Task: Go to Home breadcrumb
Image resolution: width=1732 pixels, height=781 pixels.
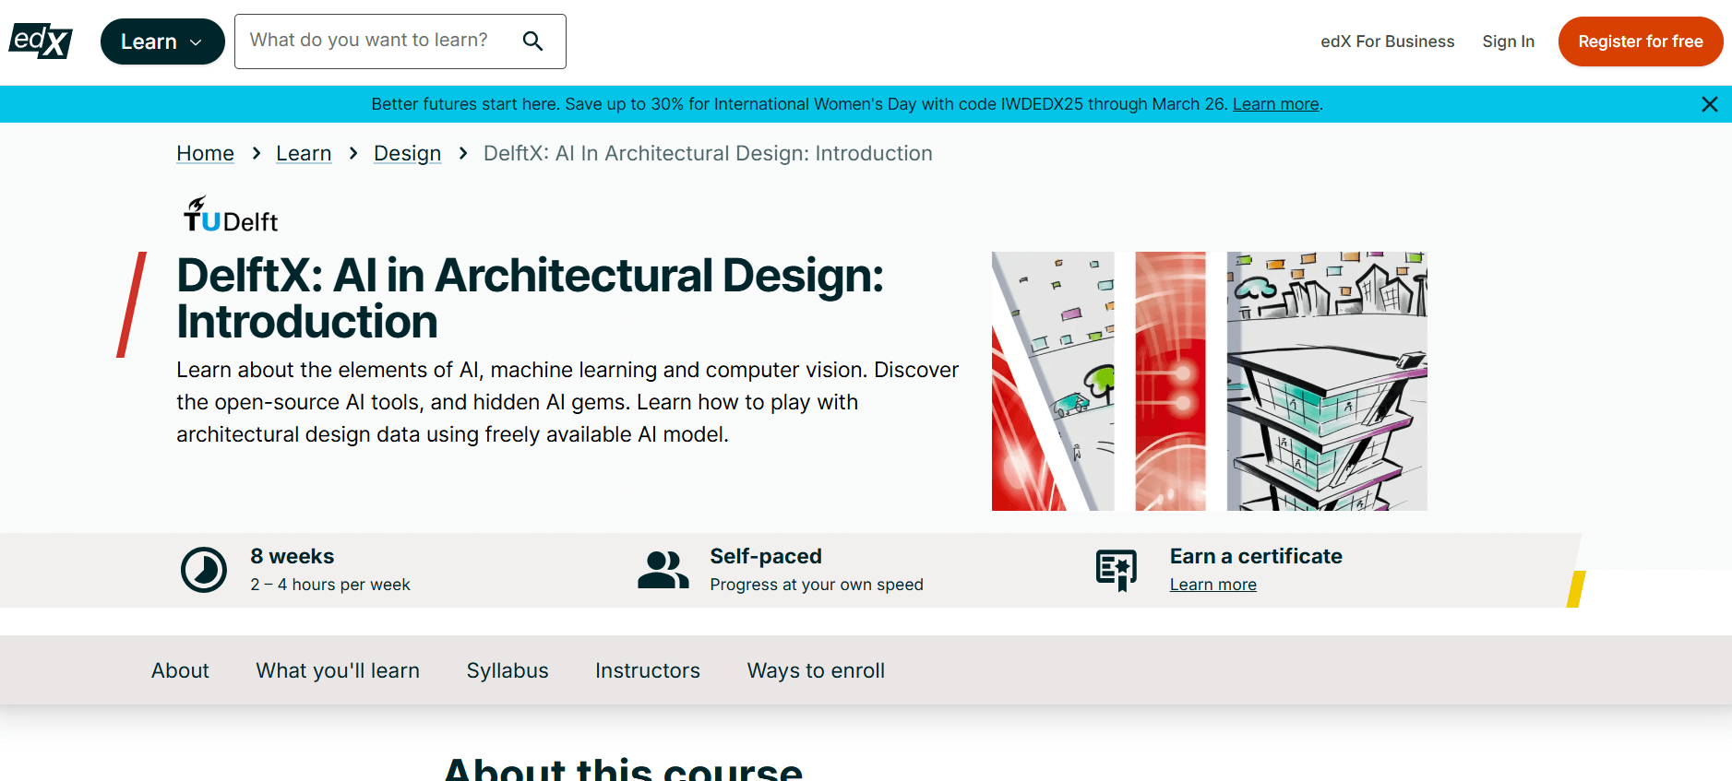Action: [205, 153]
